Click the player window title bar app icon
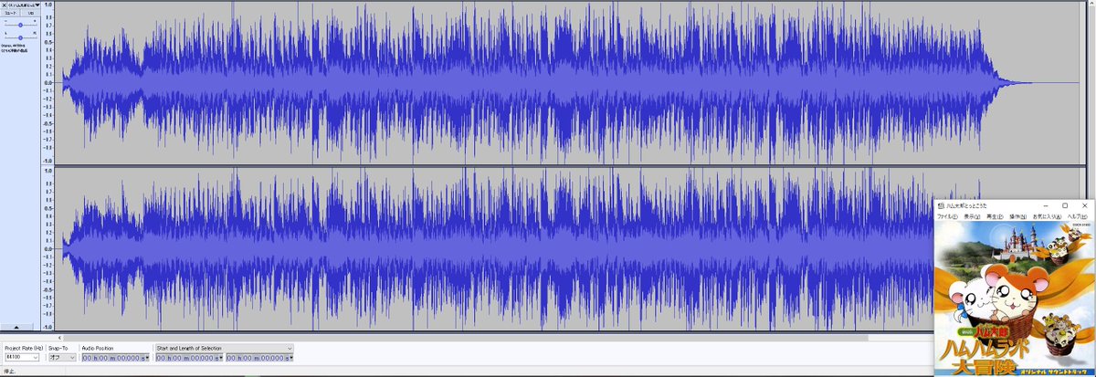The height and width of the screenshot is (377, 1096). (941, 205)
